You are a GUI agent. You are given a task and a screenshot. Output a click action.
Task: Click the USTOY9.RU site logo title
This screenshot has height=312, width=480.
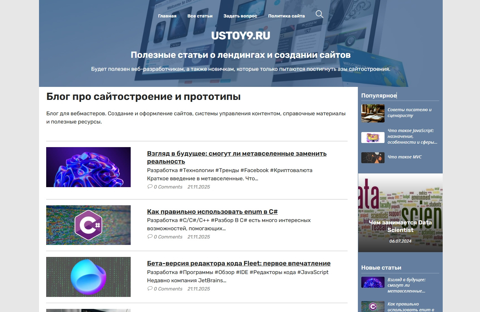241,36
